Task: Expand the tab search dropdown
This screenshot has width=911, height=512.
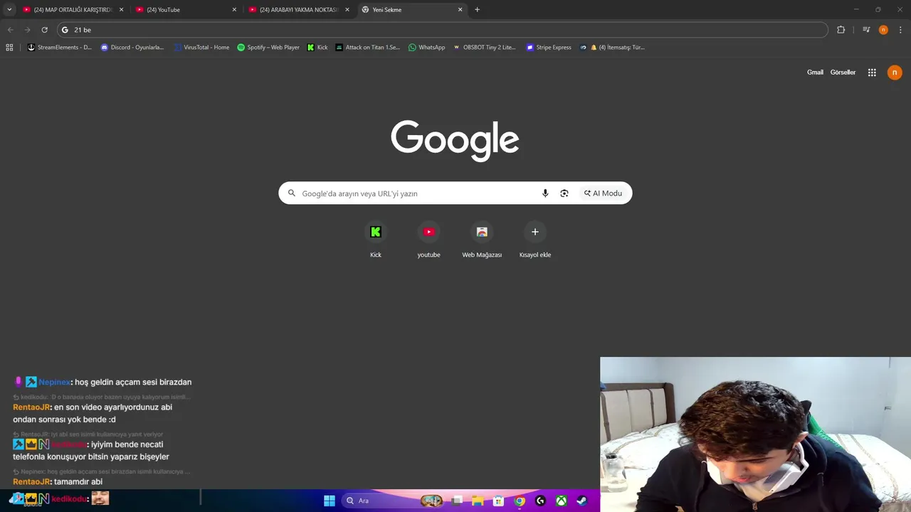Action: click(9, 10)
